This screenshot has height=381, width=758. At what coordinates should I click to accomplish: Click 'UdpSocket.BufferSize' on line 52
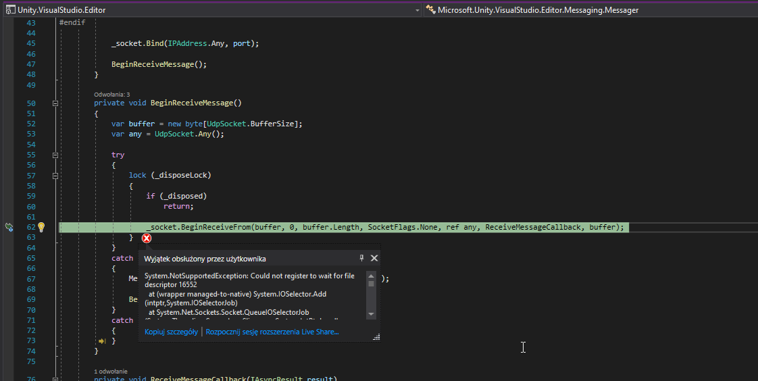tap(251, 124)
